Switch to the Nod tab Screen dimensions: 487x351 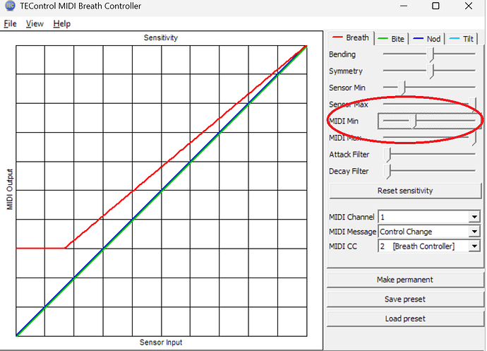coord(427,39)
